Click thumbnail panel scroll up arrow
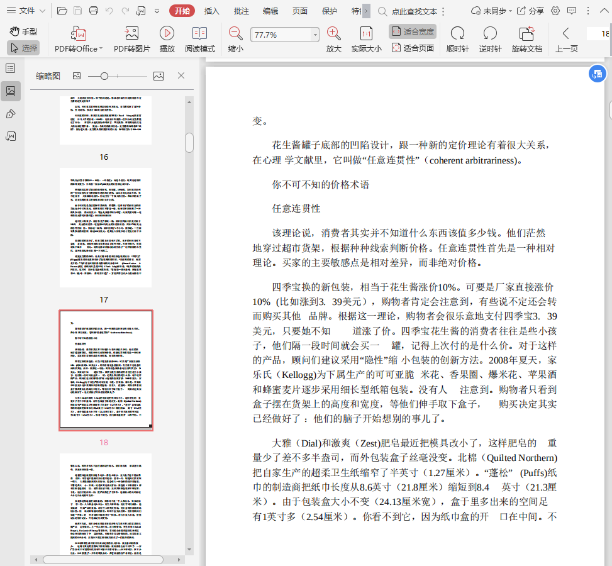This screenshot has height=566, width=612. [x=189, y=102]
